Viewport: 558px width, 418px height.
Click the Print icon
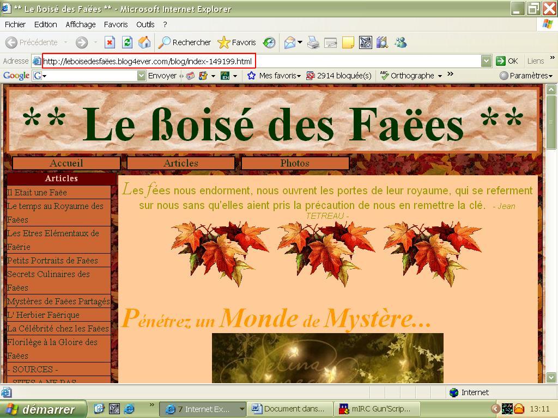(313, 42)
